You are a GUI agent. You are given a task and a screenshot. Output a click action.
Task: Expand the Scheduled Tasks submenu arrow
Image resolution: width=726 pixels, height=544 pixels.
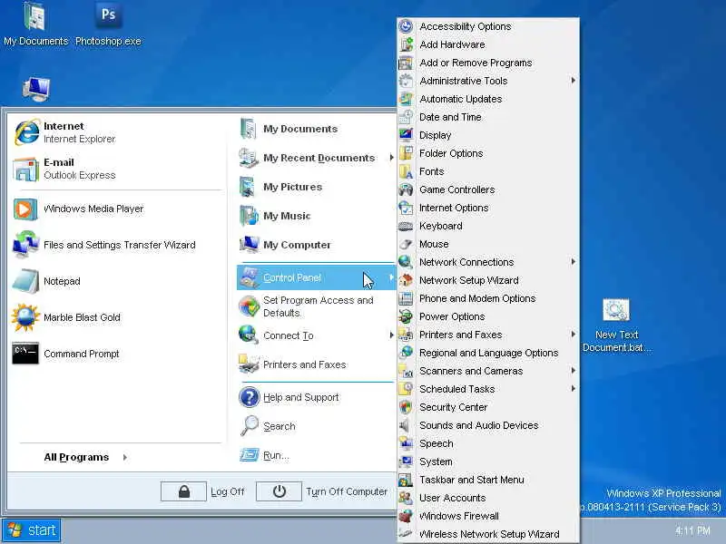point(574,389)
